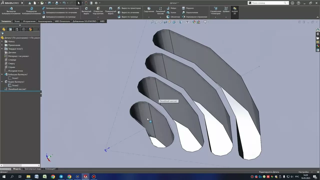The width and height of the screenshot is (320, 180).
Task: Collapse the Бобышка-Вытянуть1 feature node
Action: coord(2,74)
